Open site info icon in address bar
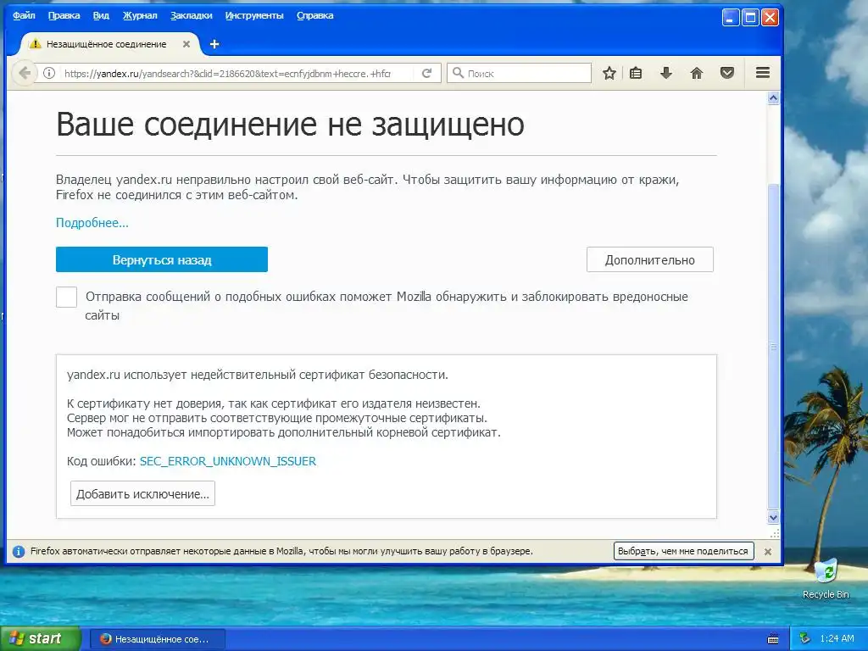868x651 pixels. (x=49, y=73)
